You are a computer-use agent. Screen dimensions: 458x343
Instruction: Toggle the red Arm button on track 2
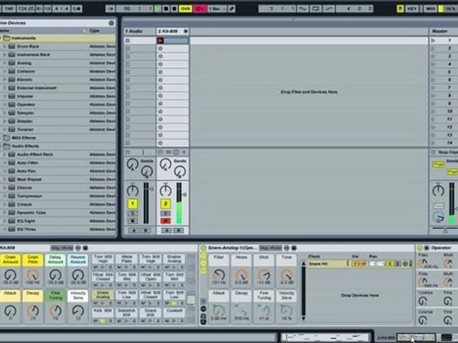(x=166, y=221)
